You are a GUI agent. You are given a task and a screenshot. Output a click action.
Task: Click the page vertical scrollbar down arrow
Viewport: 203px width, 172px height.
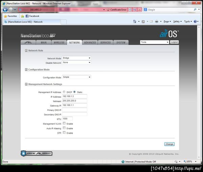199,157
